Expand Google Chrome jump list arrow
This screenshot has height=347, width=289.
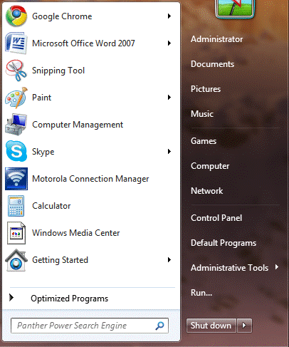(169, 16)
